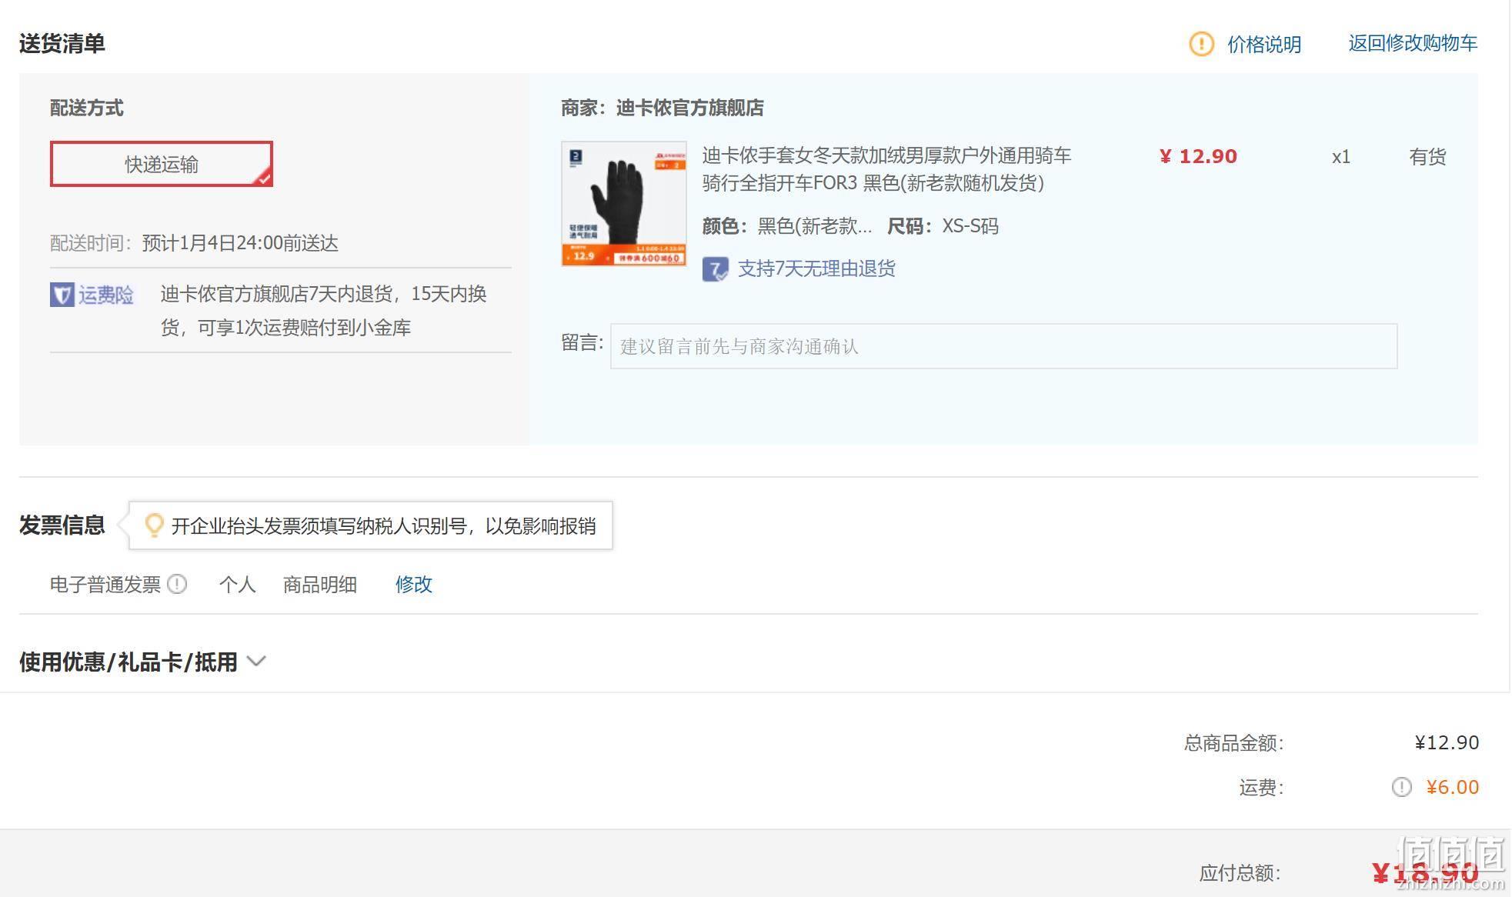Click the 运费险 shield icon

click(62, 295)
